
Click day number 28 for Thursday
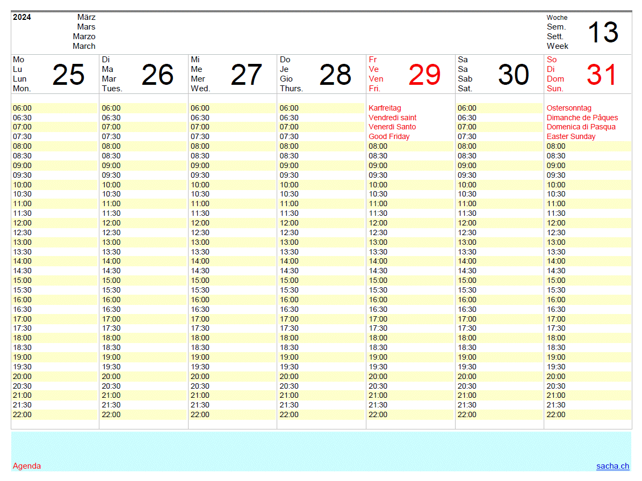pyautogui.click(x=335, y=75)
